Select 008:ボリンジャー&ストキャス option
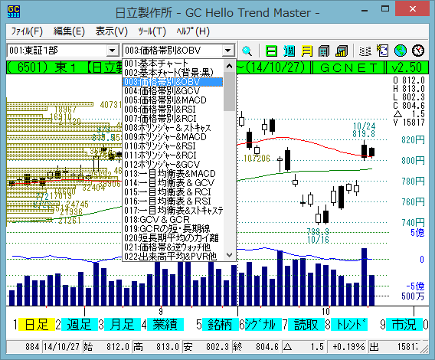The image size is (435, 360). [x=172, y=128]
